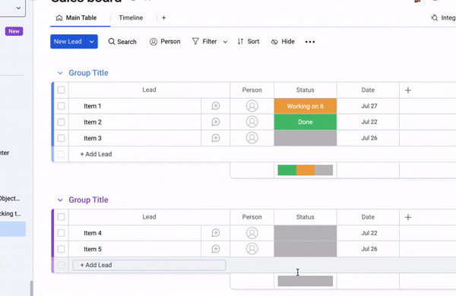Screen dimensions: 456x296
Task: Open Item 4 empty status dropdown
Action: (x=306, y=233)
